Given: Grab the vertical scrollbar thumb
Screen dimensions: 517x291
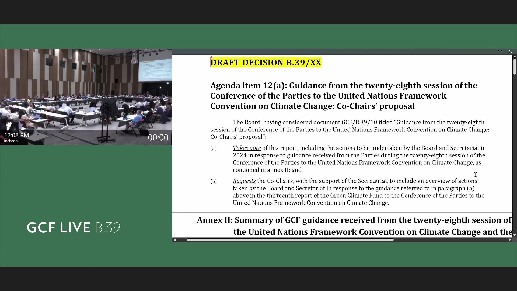Looking at the screenshot, I should pos(515,67).
